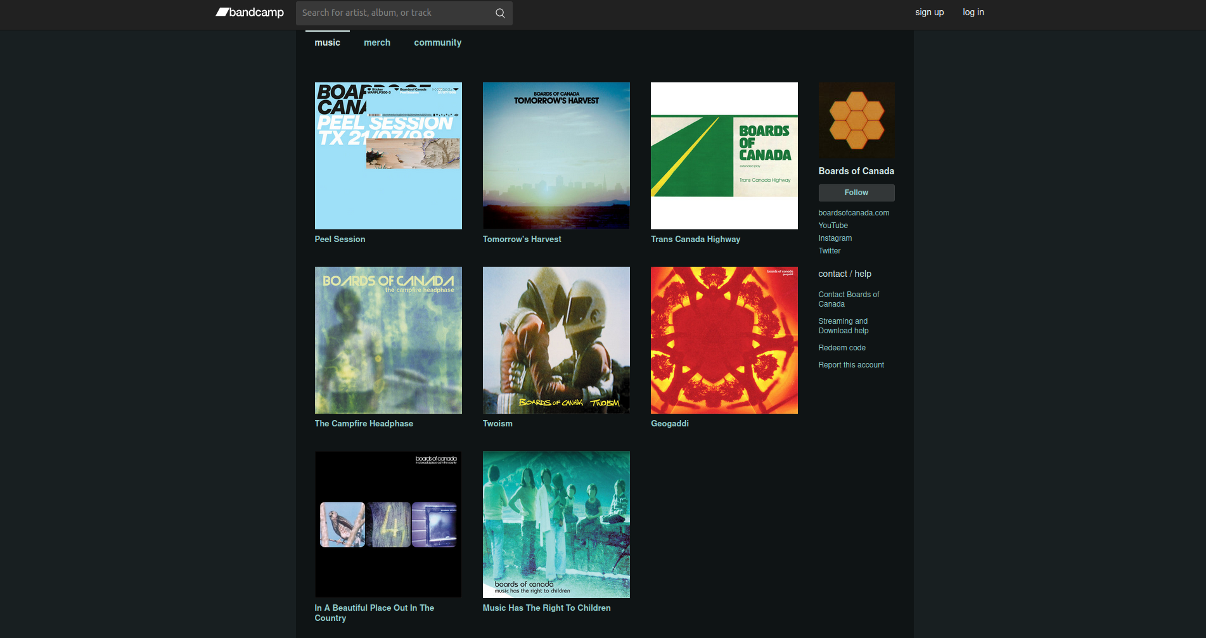Visit the boardsofcanada.com website link
Image resolution: width=1206 pixels, height=638 pixels.
coord(854,213)
